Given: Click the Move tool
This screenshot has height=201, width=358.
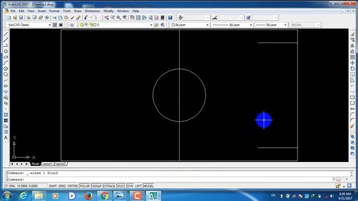Looking at the screenshot, I should 352,63.
